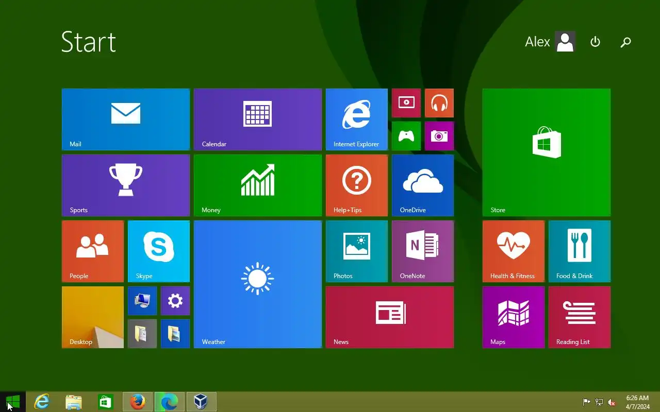Open the small This PC tile
Screen dimensions: 660x412
click(142, 301)
